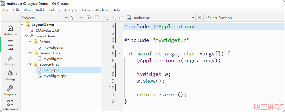
Task: Click the Qt Creator title bar icon
Action: tap(3, 3)
